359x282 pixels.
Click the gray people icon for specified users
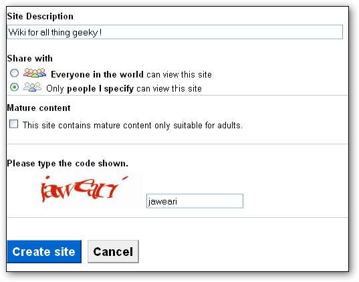pos(32,87)
